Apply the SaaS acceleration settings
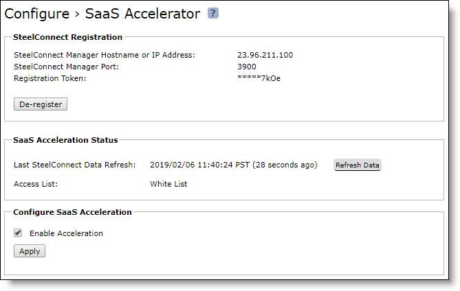This screenshot has width=460, height=291. coord(30,251)
